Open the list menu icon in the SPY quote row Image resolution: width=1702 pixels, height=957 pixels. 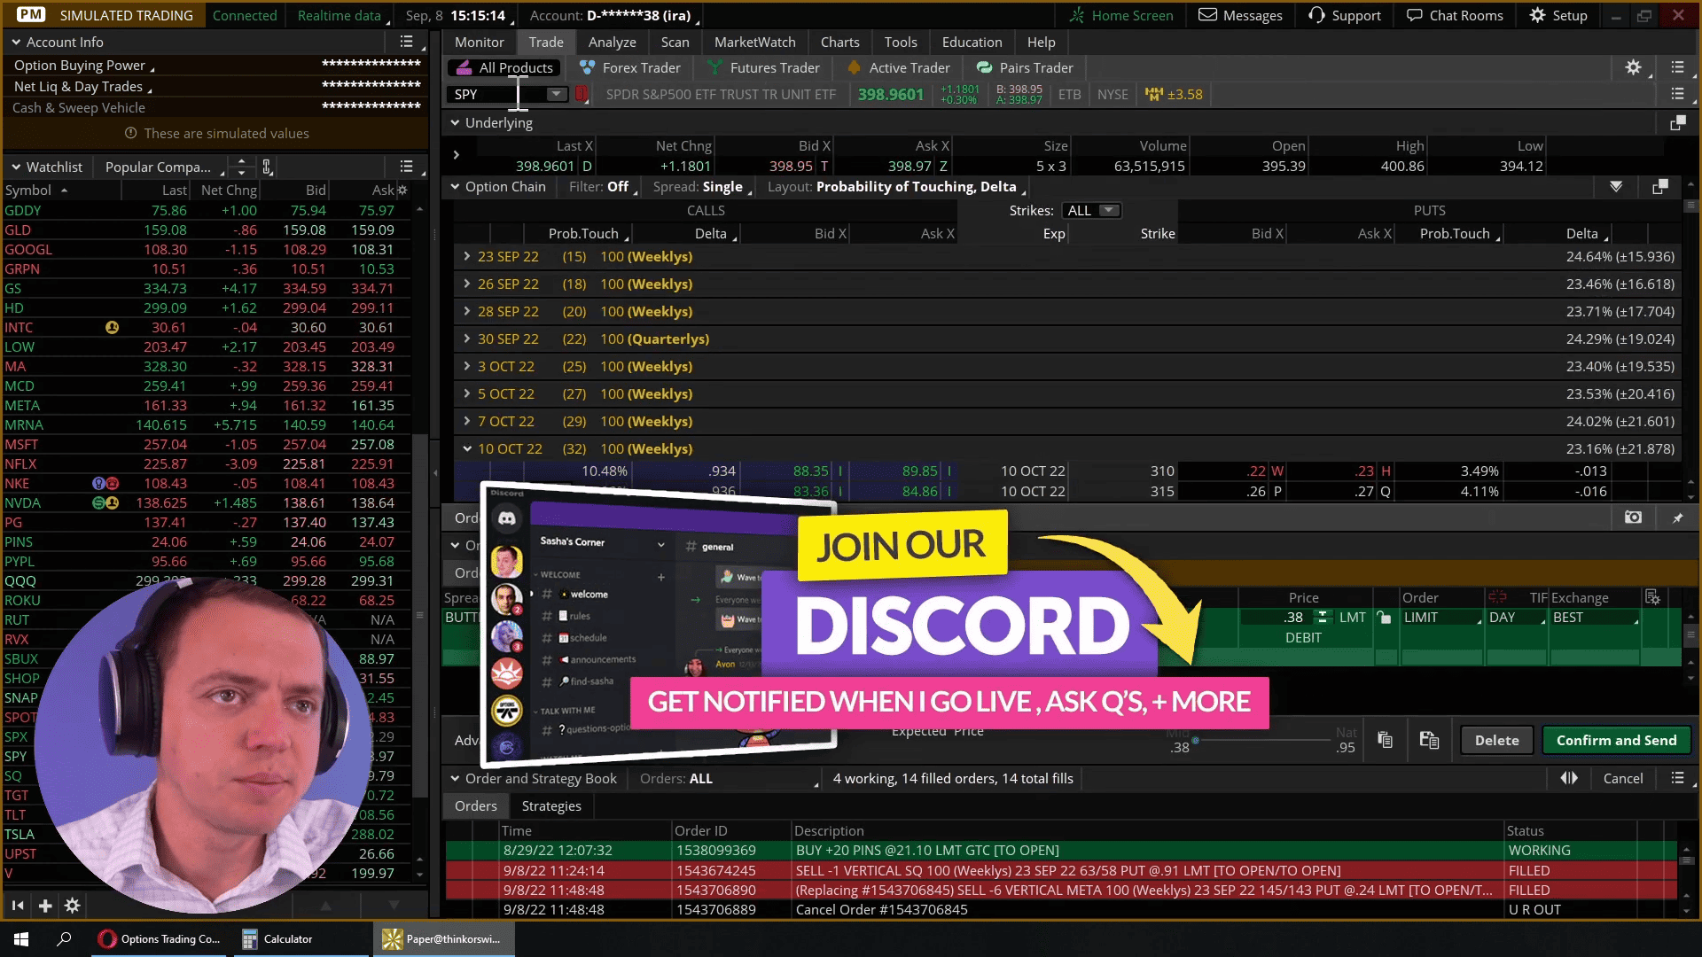1677,94
